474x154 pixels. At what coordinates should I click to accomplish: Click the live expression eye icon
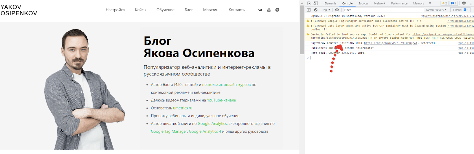point(337,10)
